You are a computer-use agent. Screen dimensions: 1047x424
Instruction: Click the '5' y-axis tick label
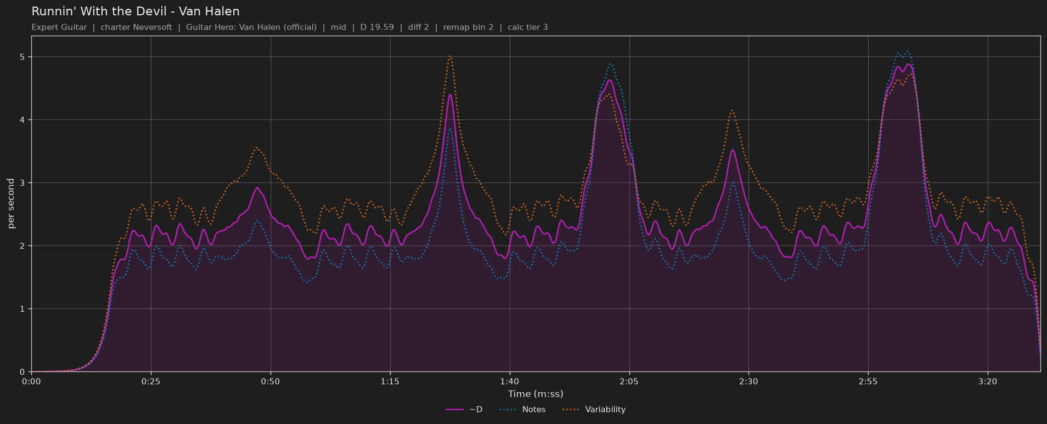tap(24, 57)
